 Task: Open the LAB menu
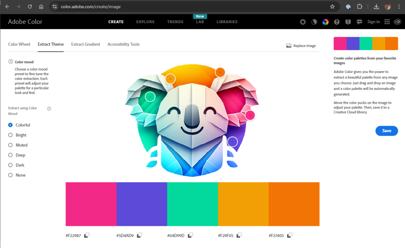coord(200,22)
